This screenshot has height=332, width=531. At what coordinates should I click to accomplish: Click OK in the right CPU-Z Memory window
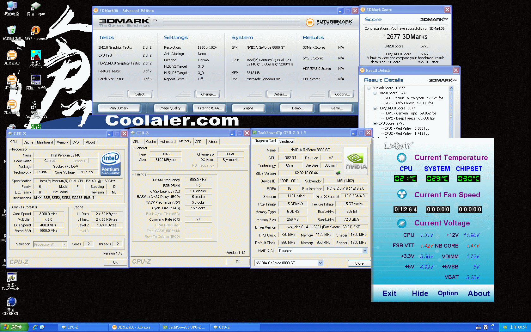(x=238, y=262)
